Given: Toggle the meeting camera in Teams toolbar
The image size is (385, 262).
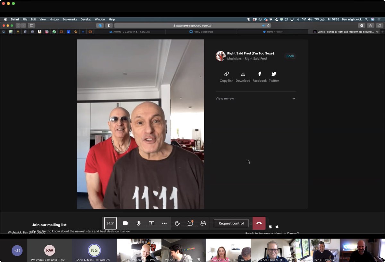Looking at the screenshot, I should click(x=126, y=223).
